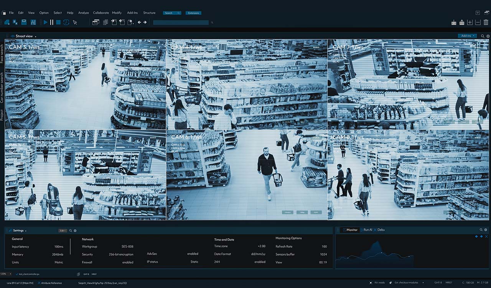Click the gear icon in Settings panel header

[x=75, y=231]
